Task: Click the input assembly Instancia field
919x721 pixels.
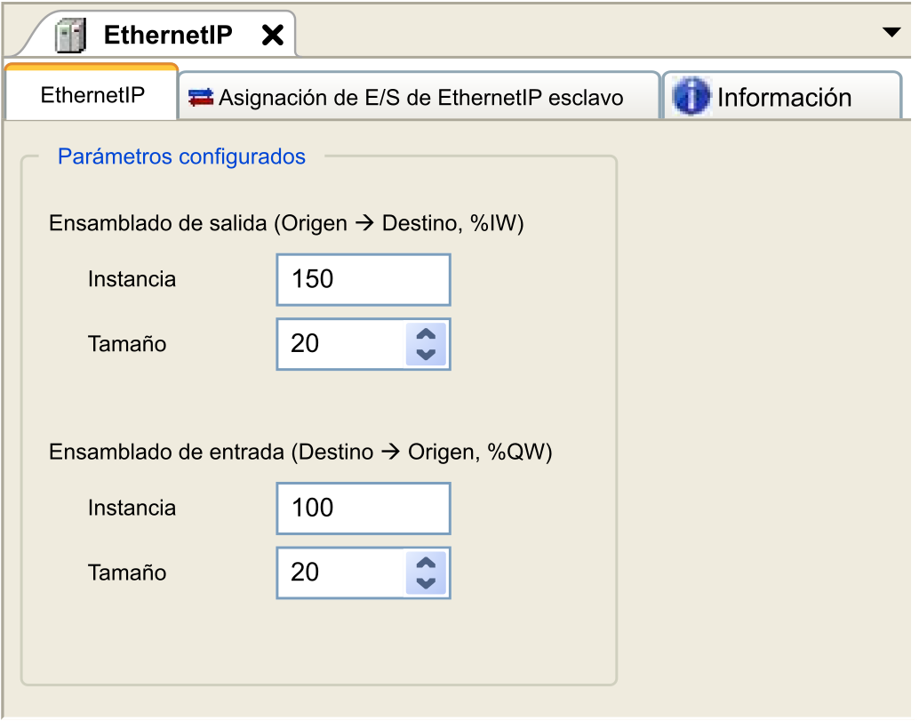Action: pos(363,508)
